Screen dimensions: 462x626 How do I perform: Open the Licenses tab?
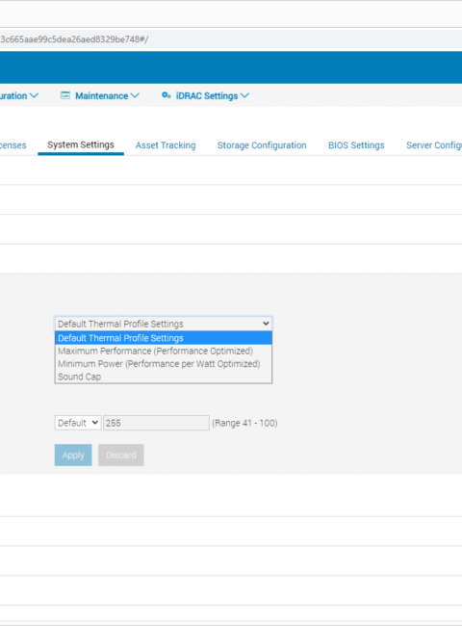coord(13,145)
